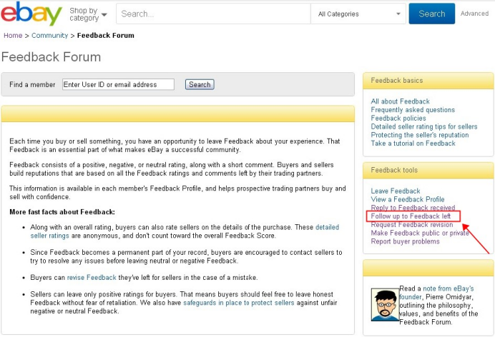
Task: Open Frequently asked questions link
Action: coord(413,110)
